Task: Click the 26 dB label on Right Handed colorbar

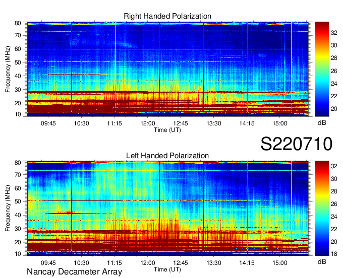Action: 334,71
